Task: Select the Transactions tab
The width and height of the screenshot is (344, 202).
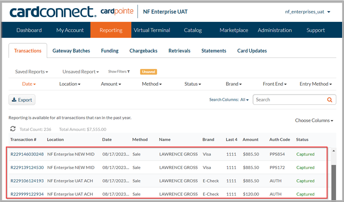Action: (x=27, y=51)
